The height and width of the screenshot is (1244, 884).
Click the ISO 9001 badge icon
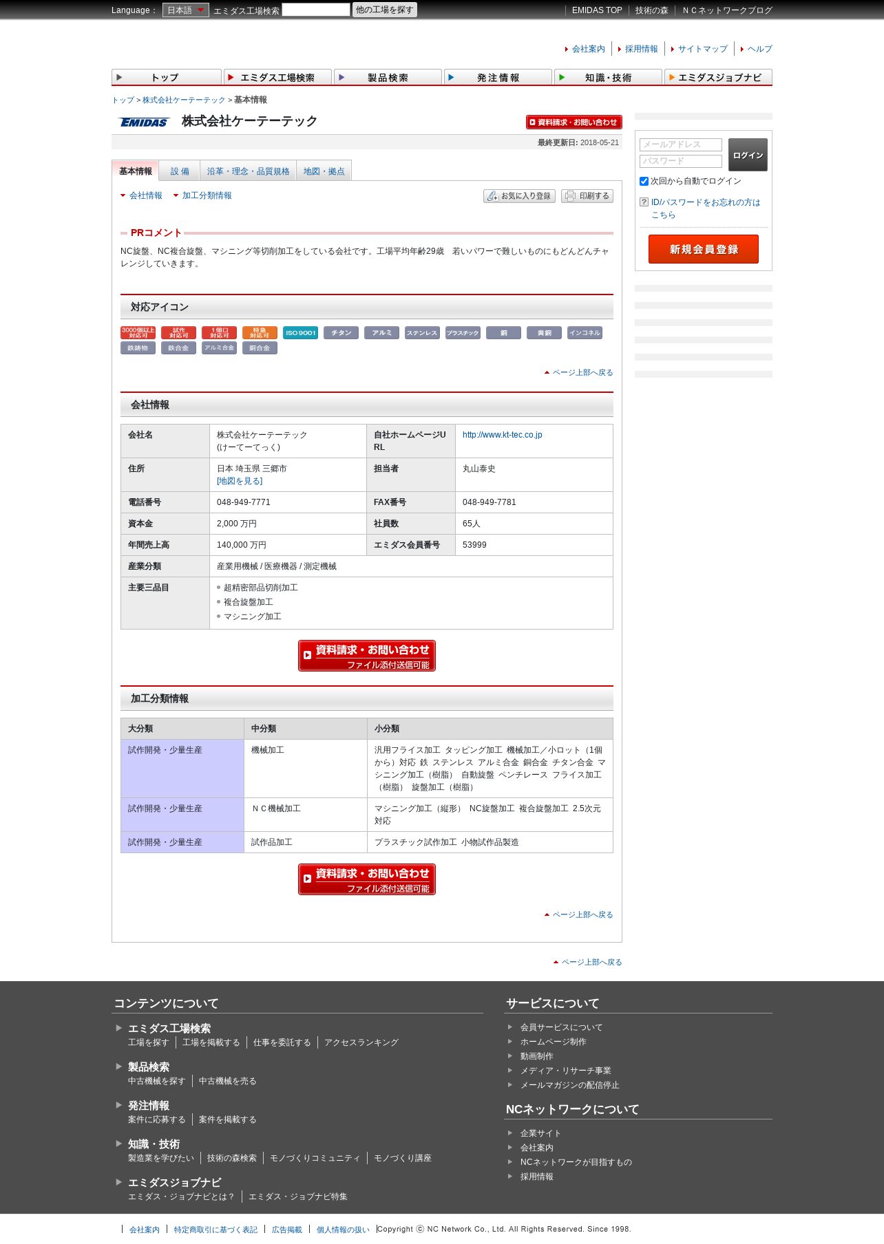tap(300, 333)
